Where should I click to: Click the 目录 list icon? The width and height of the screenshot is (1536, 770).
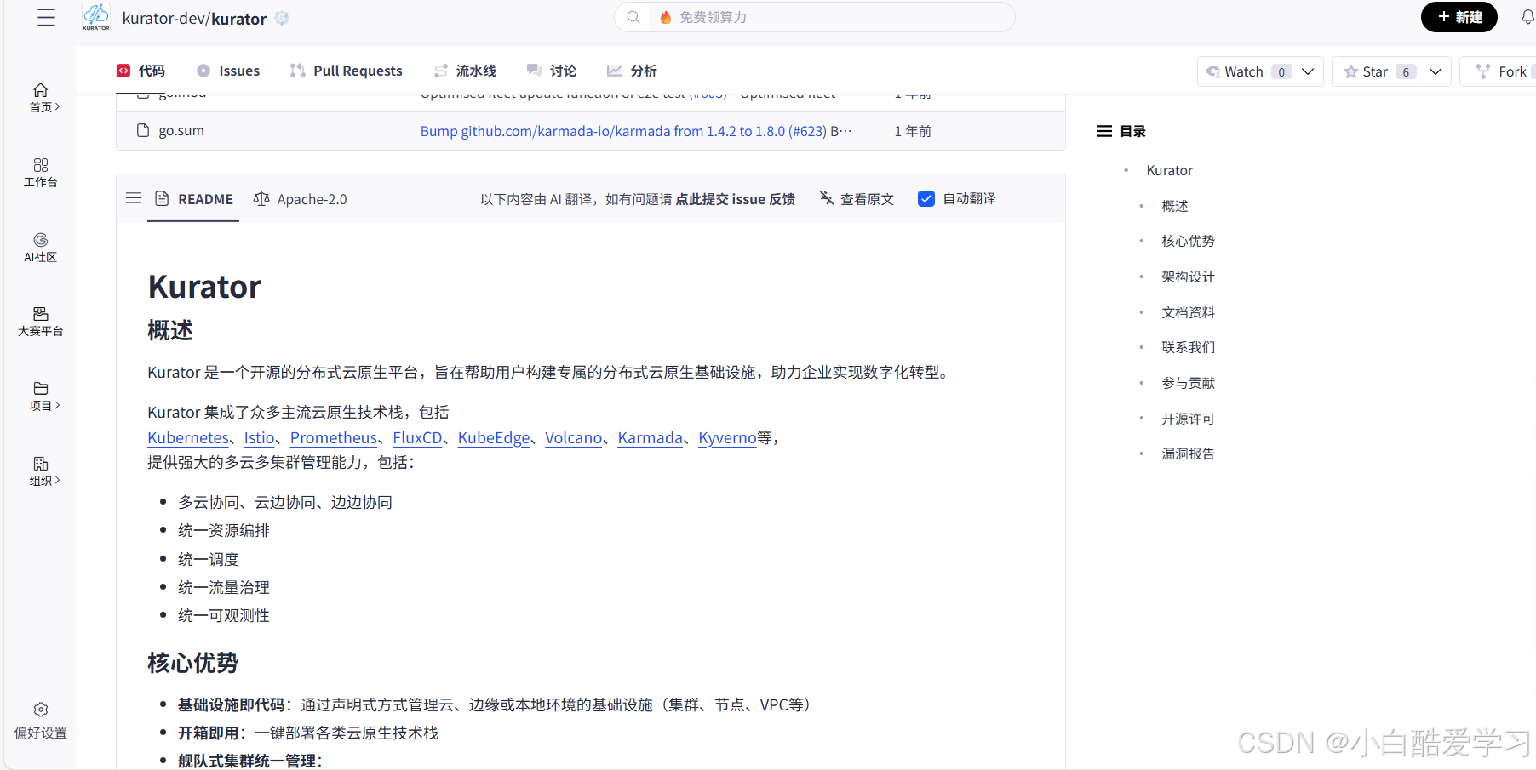click(x=1104, y=131)
